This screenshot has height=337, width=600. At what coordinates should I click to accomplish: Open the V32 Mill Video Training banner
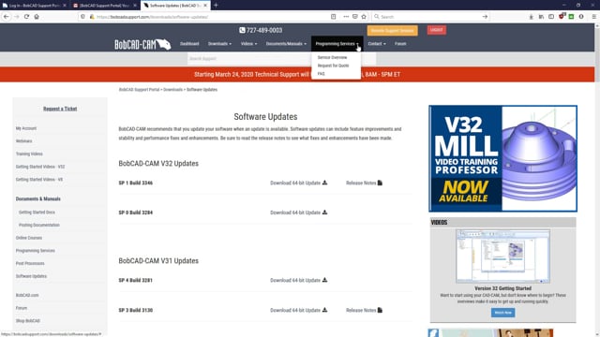(502, 158)
